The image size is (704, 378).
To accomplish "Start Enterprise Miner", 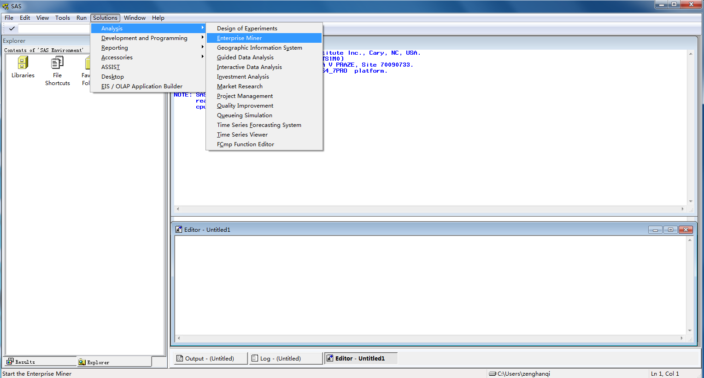I will (264, 38).
